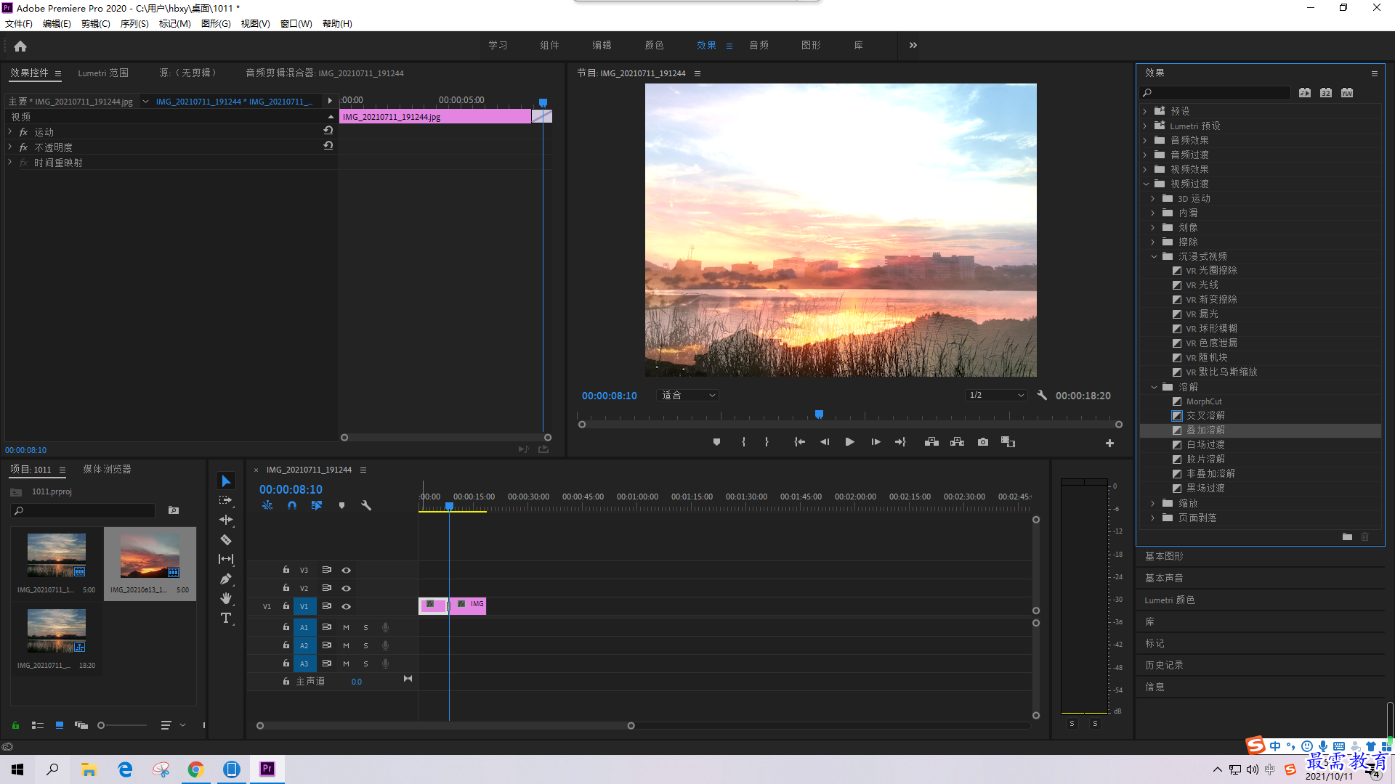Select the 交叉溶解 transition
1395x784 pixels.
pos(1205,416)
